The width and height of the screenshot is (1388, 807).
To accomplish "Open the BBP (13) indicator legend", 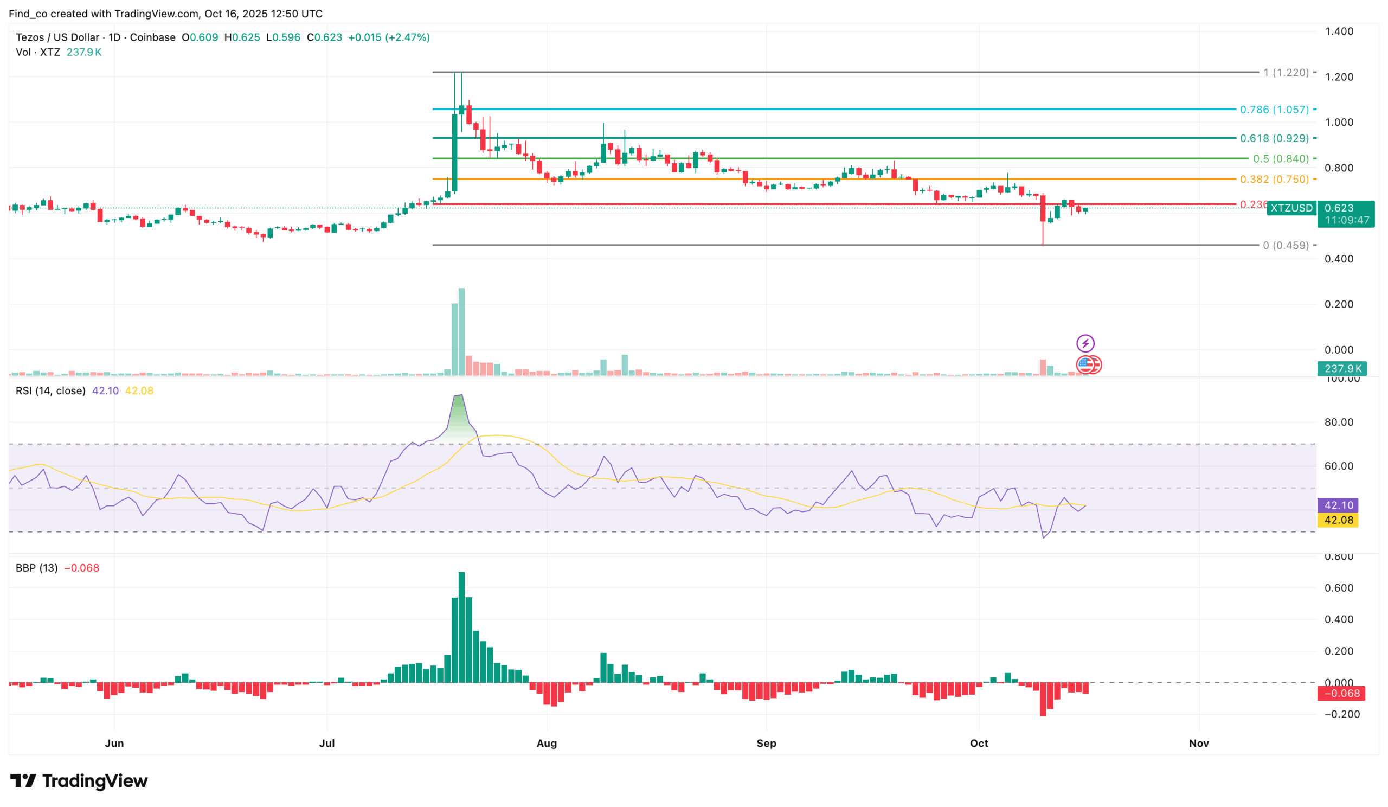I will pos(36,568).
